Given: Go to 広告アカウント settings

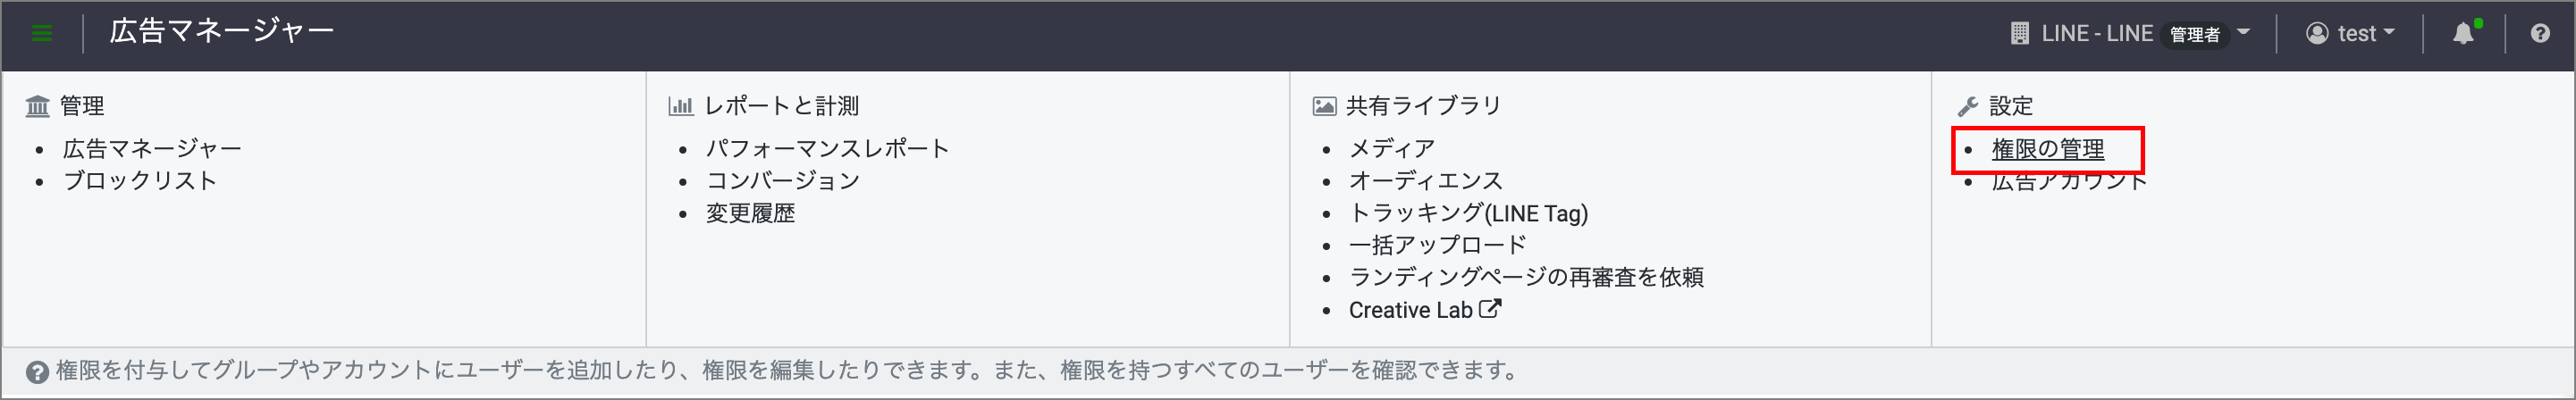Looking at the screenshot, I should coord(2068,183).
